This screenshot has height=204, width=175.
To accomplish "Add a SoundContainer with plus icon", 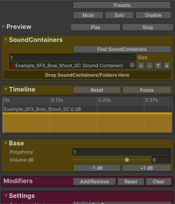I will [x=141, y=66].
